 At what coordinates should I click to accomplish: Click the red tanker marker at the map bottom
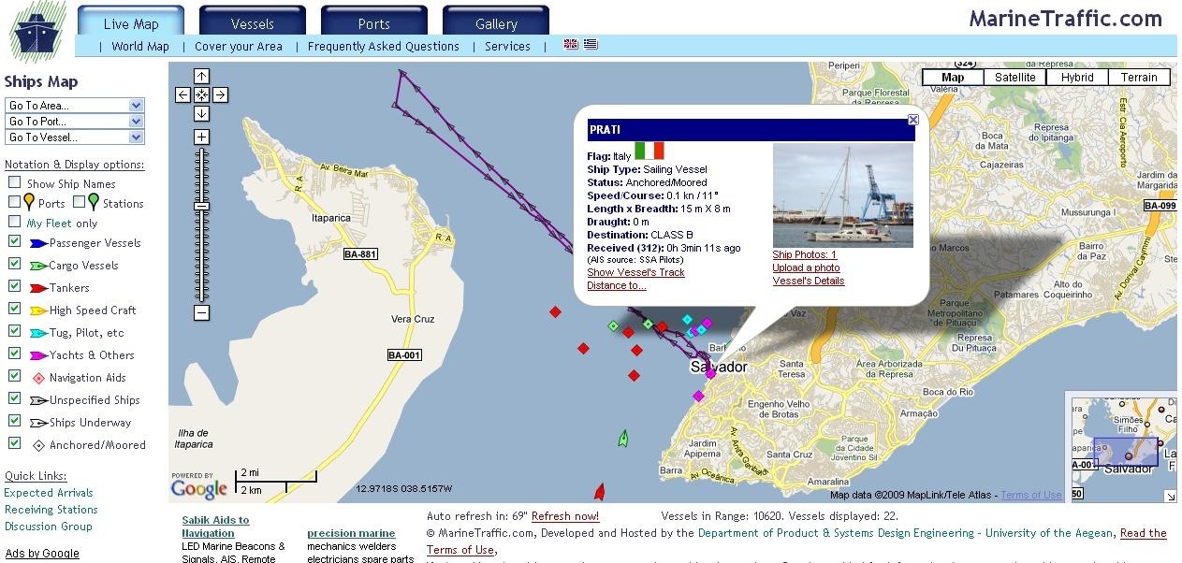pos(600,492)
